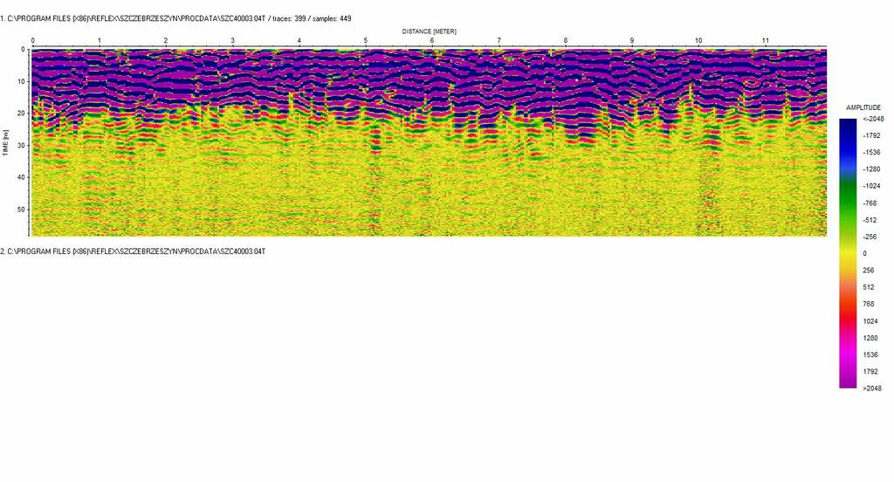Click the 8 meter tick on distance axis
The image size is (894, 482).
tap(566, 41)
